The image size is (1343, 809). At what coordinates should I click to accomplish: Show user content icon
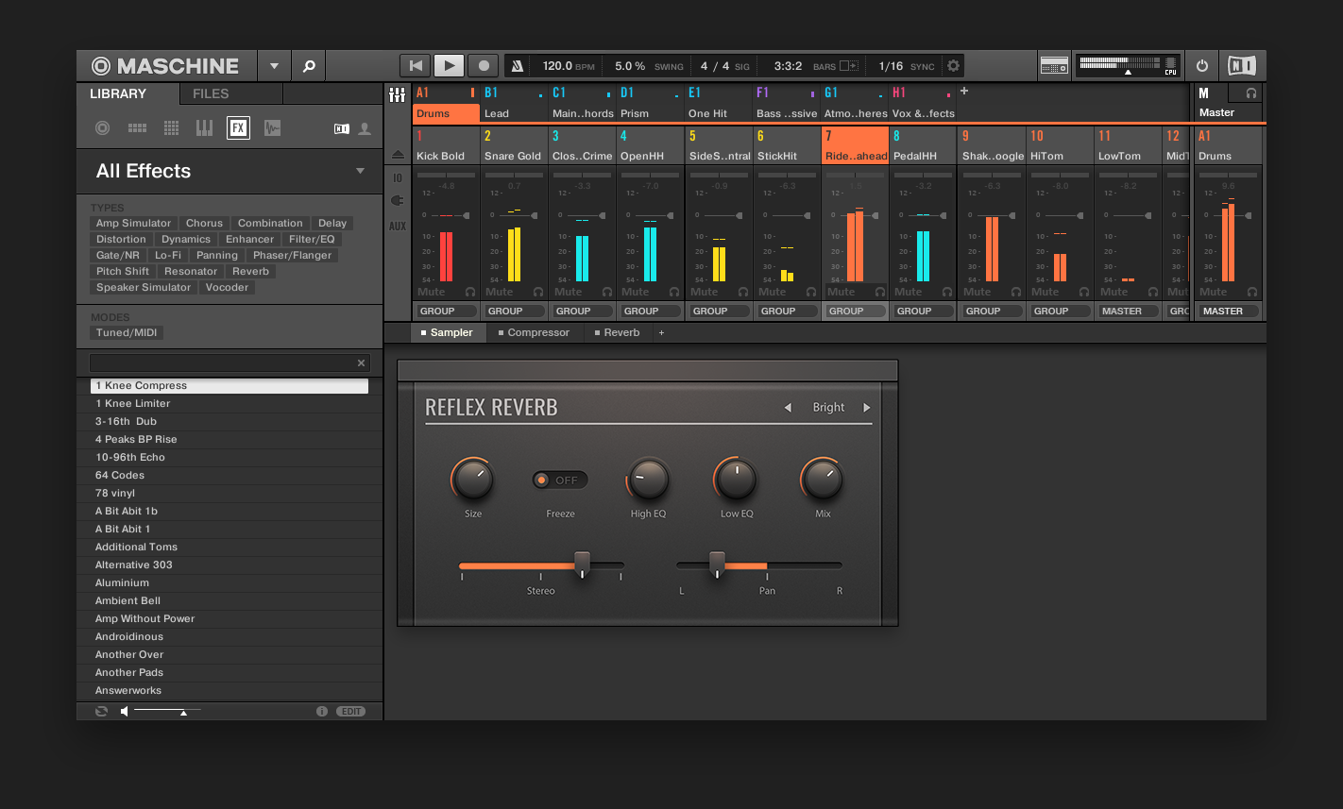point(365,129)
